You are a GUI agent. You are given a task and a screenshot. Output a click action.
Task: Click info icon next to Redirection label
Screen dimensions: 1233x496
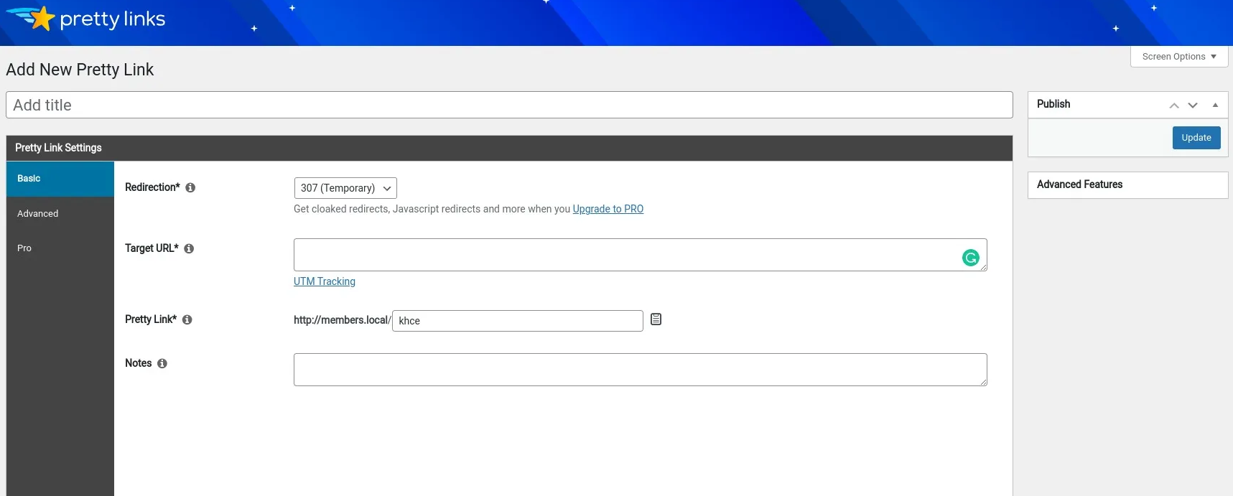190,187
